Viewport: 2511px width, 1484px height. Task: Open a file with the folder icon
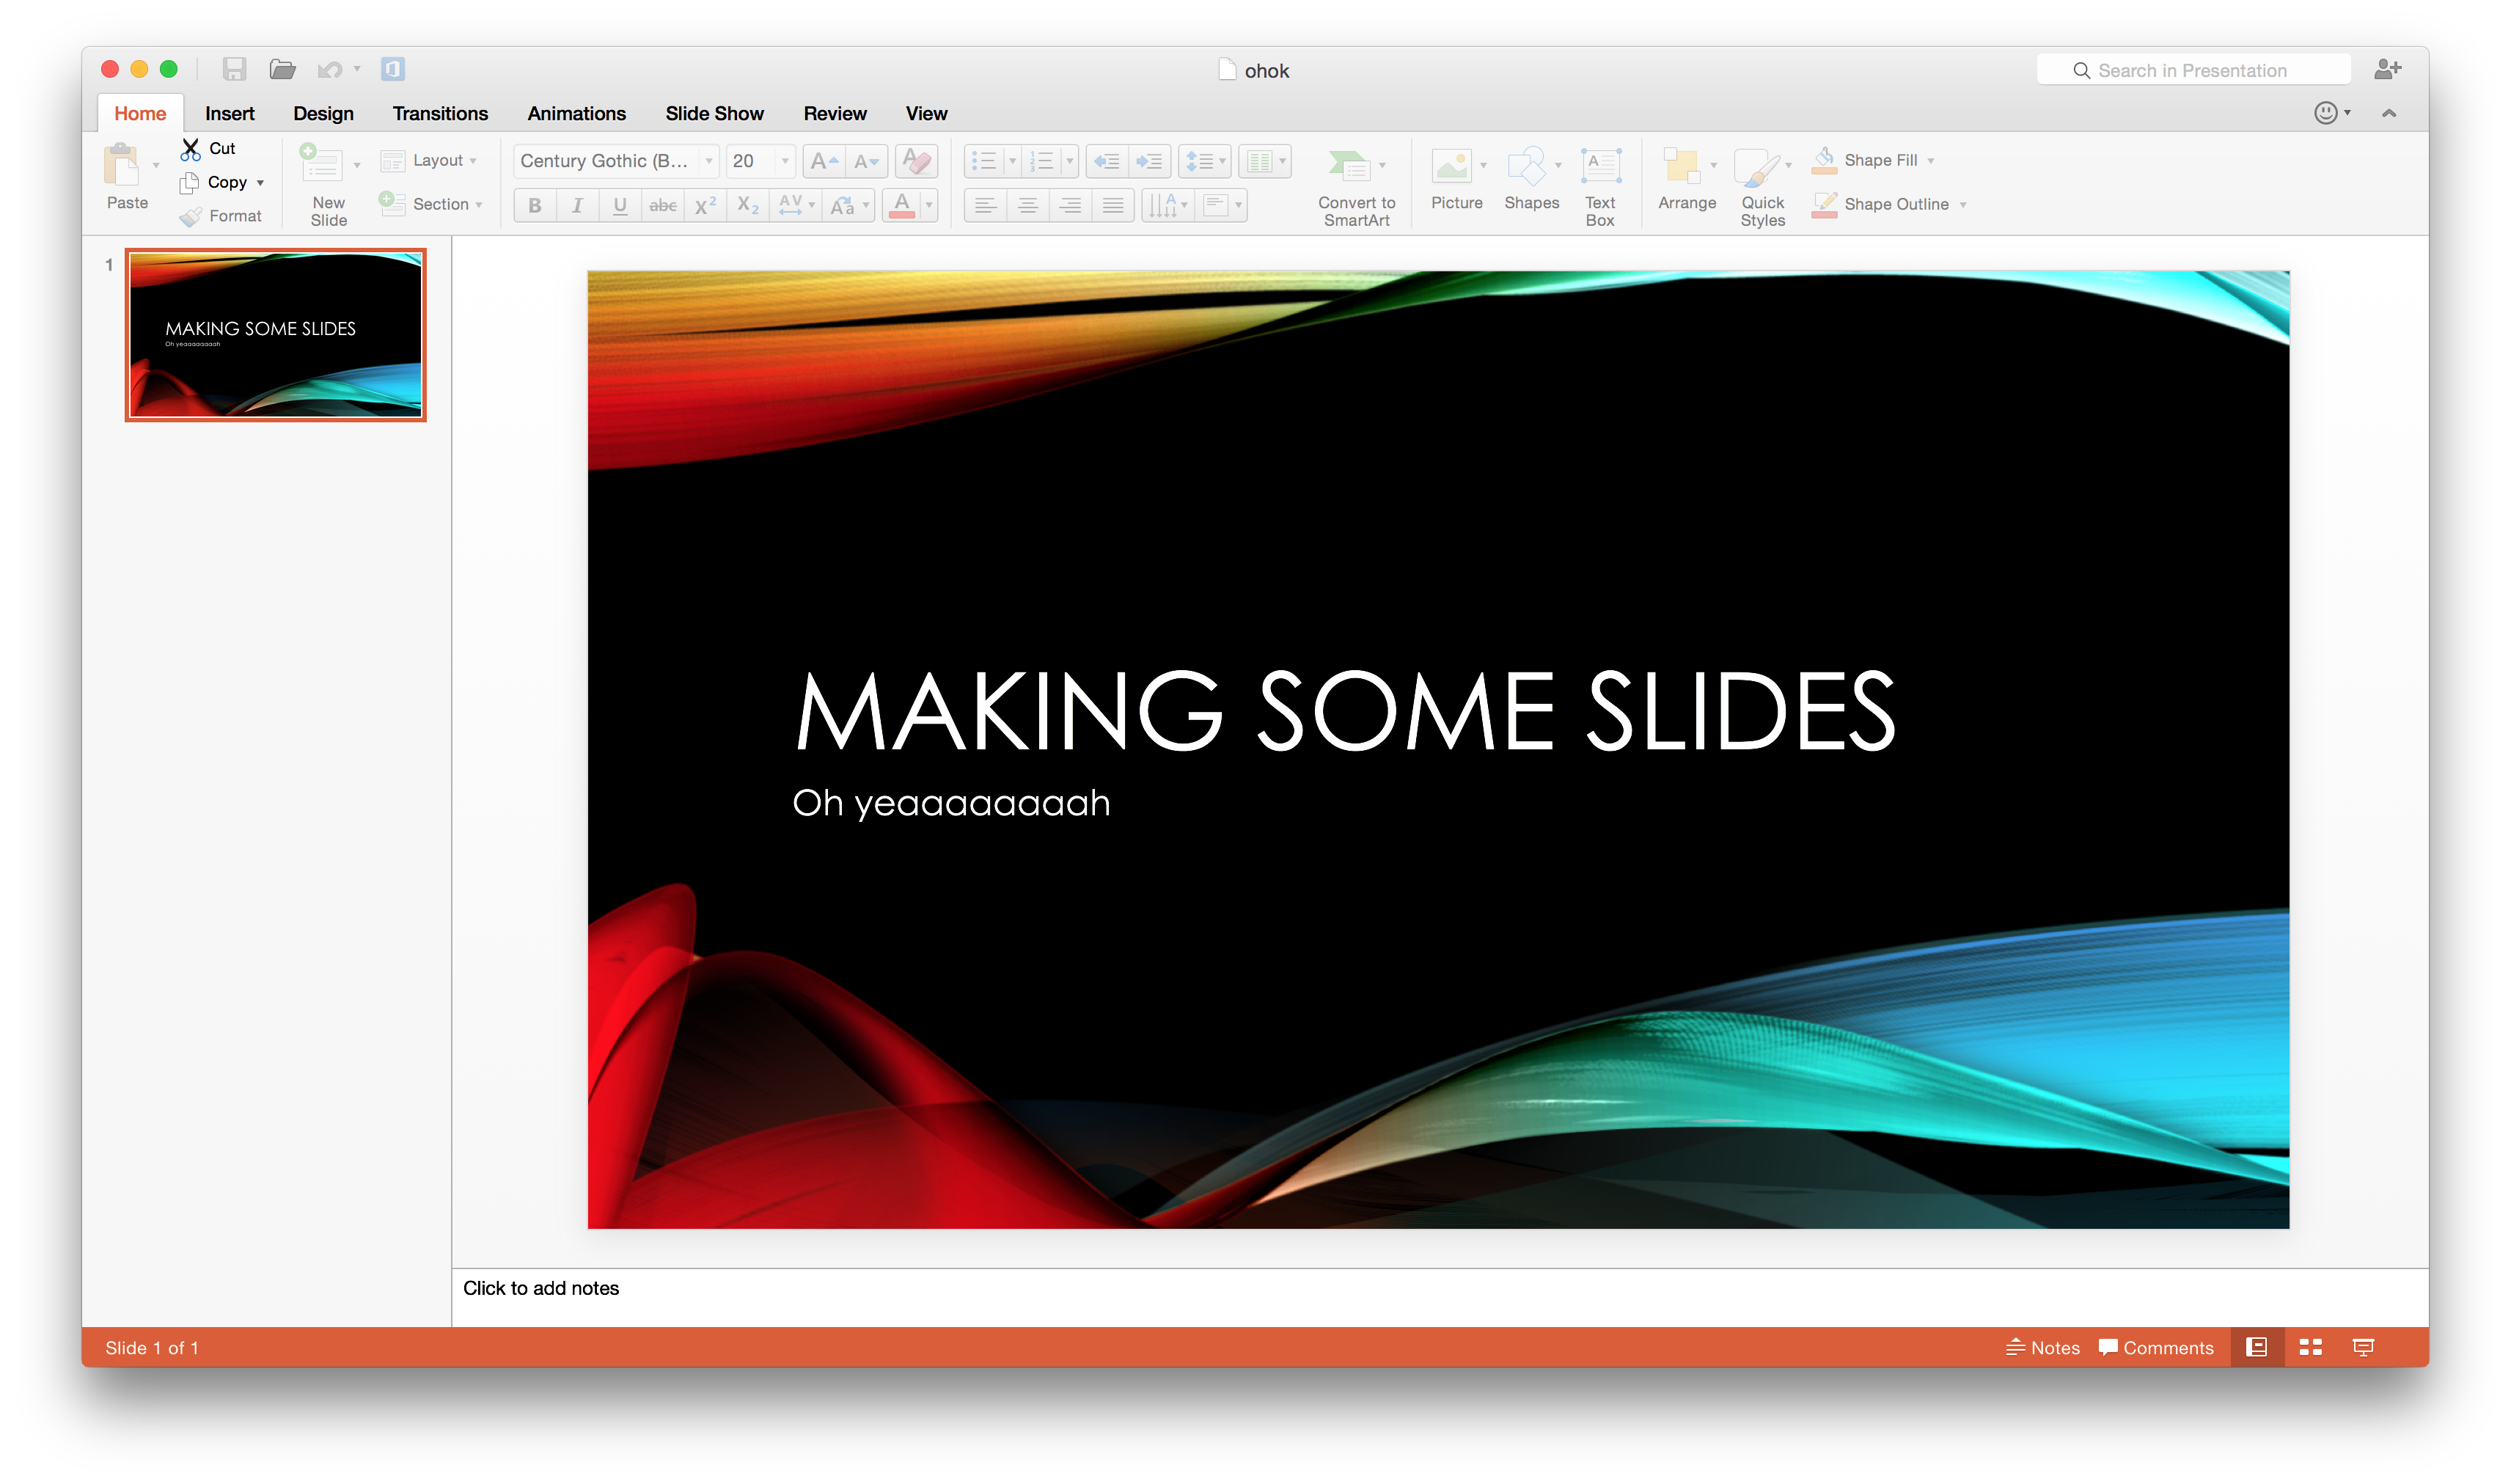(283, 69)
